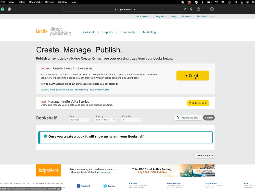The image size is (255, 191).
Task: Open Your Account link
Action: pyautogui.click(x=143, y=16)
